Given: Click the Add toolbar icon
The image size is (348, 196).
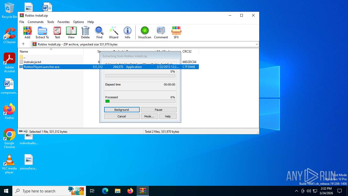Looking at the screenshot, I should [27, 32].
